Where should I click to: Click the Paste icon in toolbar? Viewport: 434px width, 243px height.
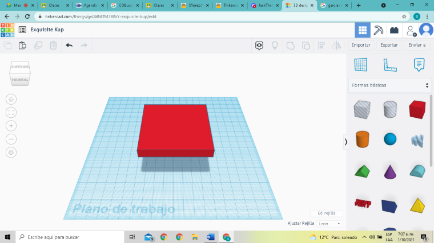point(22,45)
